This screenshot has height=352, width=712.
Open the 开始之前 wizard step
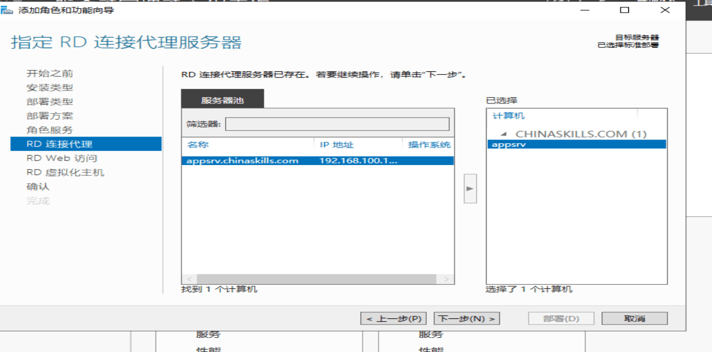49,74
